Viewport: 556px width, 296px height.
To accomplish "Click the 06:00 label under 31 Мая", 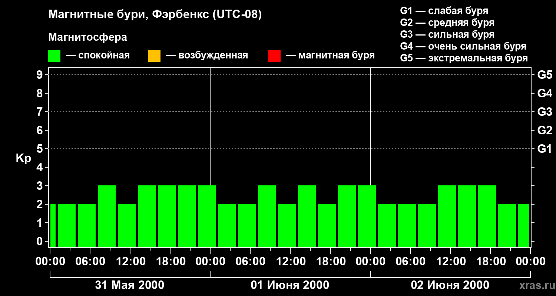I will point(90,262).
